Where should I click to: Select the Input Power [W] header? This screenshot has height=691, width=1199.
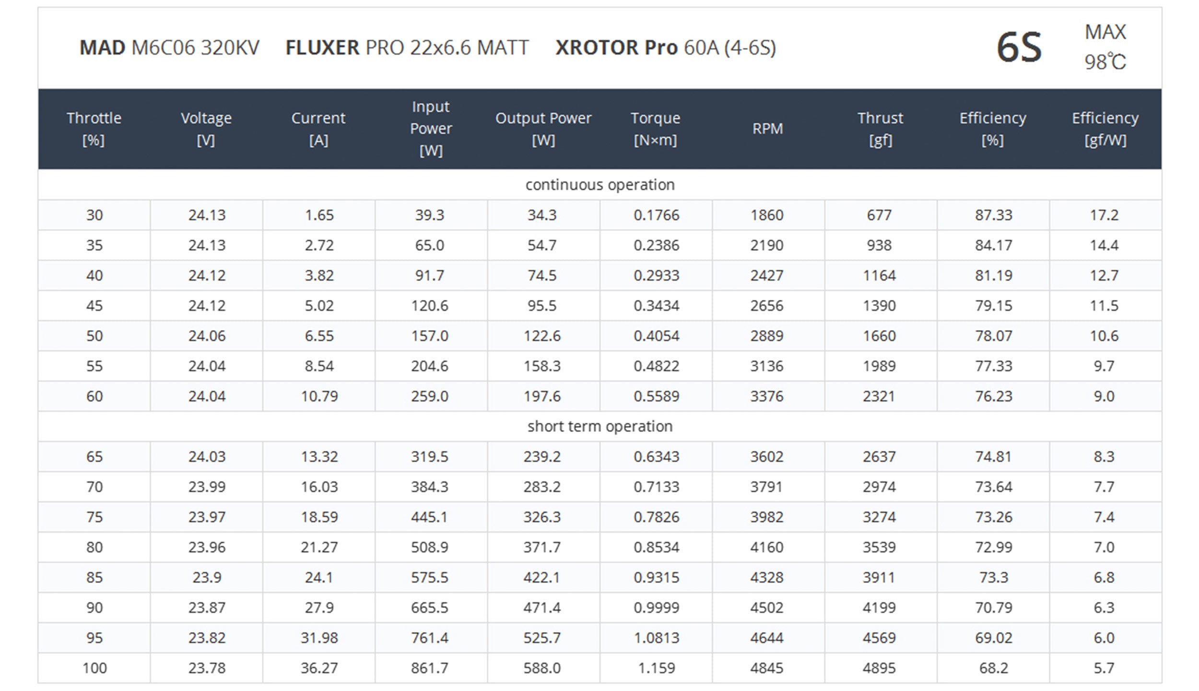point(431,129)
